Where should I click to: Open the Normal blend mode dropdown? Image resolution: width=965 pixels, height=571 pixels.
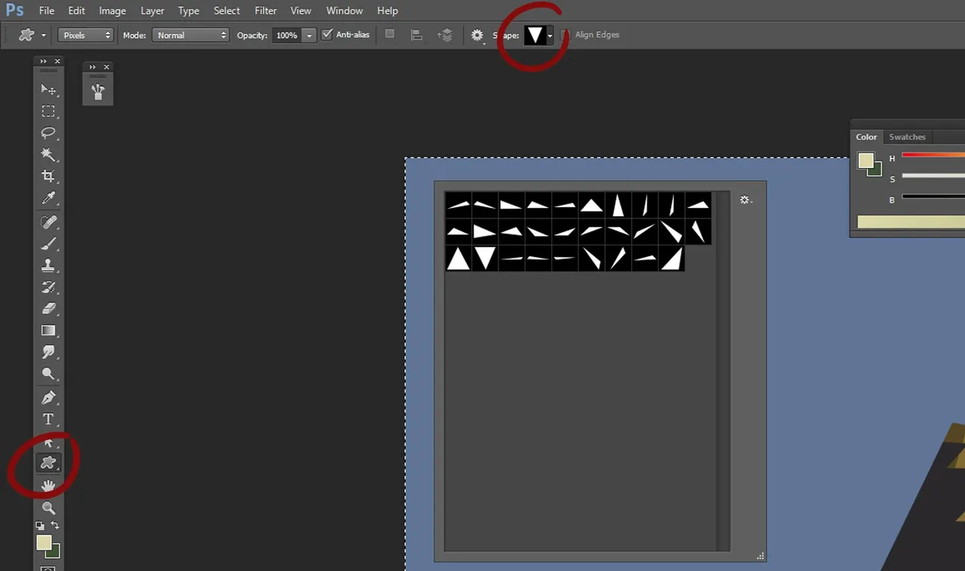pyautogui.click(x=191, y=35)
